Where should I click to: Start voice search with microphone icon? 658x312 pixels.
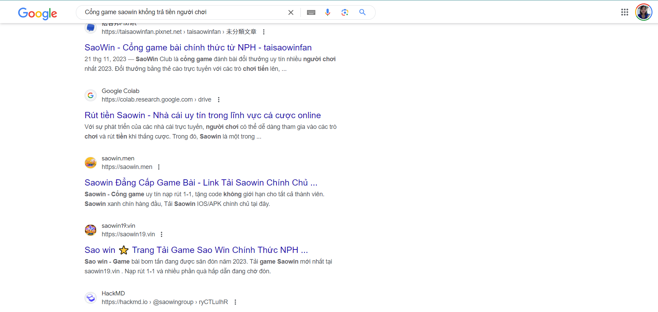pos(327,12)
